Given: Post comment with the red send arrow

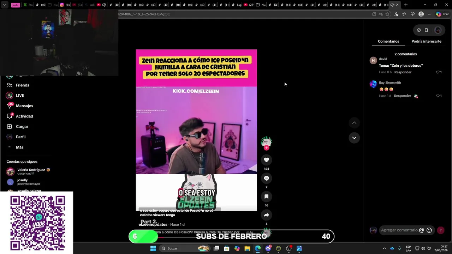Looking at the screenshot, I should tap(440, 230).
